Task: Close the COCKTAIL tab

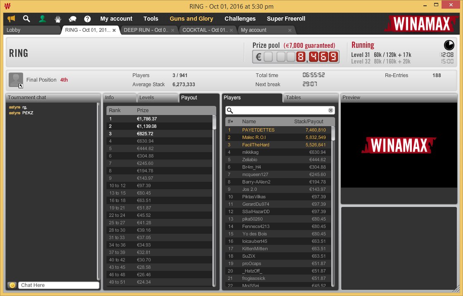Action: [231, 30]
